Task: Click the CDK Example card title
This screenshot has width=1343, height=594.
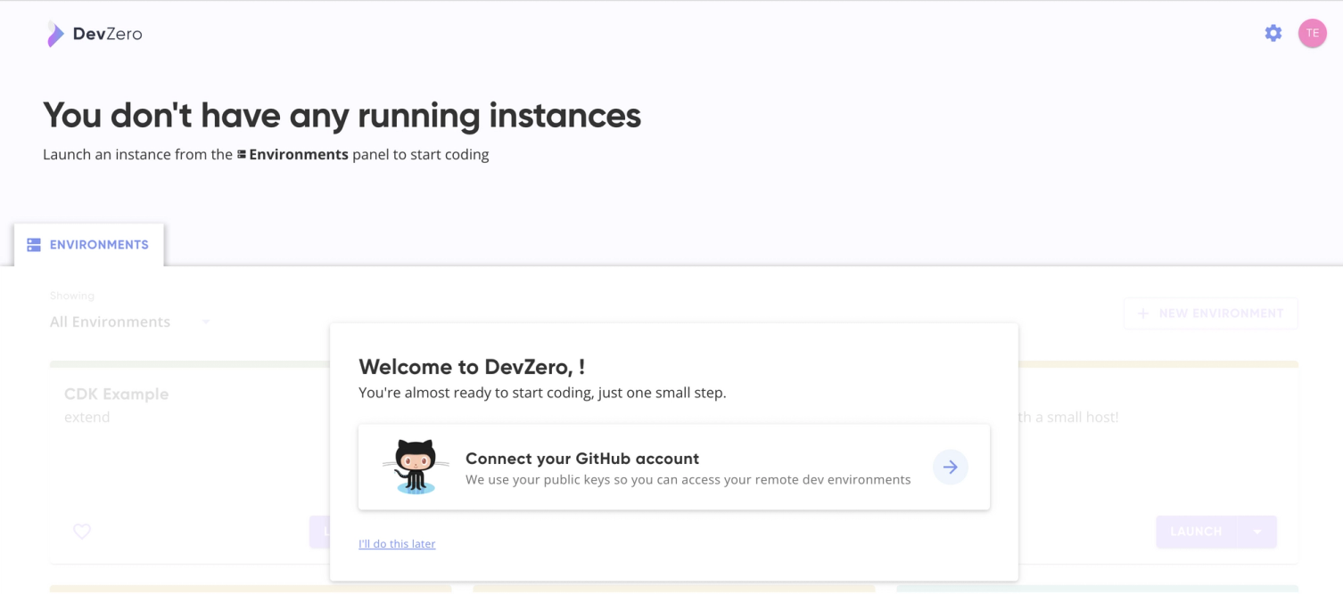Action: pos(116,394)
